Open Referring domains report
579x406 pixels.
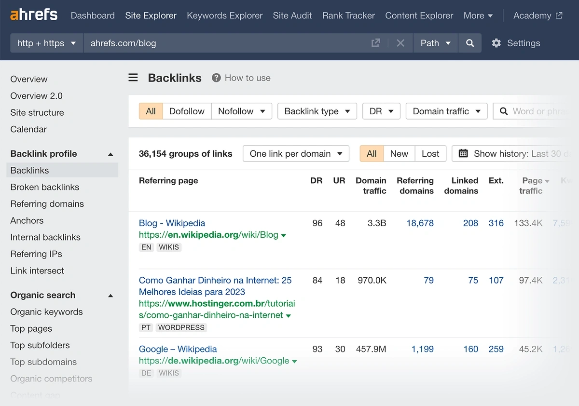click(x=47, y=204)
